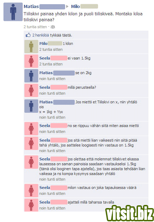154x222 pixels.
Task: Click the timestamp under 'millä perusteella?' comment
Action: [x=52, y=93]
